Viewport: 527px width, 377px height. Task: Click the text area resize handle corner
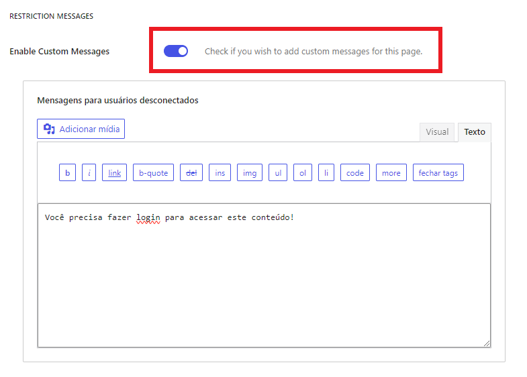click(x=487, y=343)
